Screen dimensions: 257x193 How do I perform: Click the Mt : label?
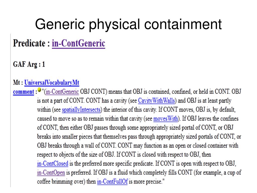coord(18,82)
